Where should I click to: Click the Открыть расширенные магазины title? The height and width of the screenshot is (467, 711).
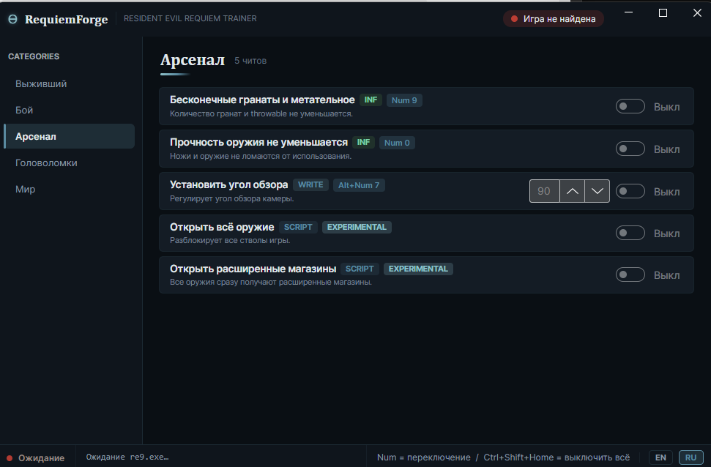coord(253,269)
